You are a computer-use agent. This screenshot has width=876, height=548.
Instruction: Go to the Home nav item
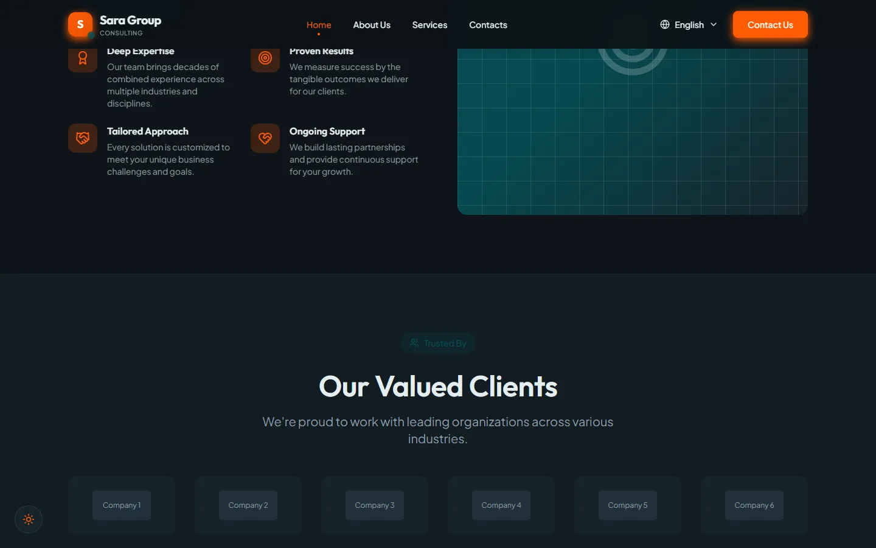(319, 25)
